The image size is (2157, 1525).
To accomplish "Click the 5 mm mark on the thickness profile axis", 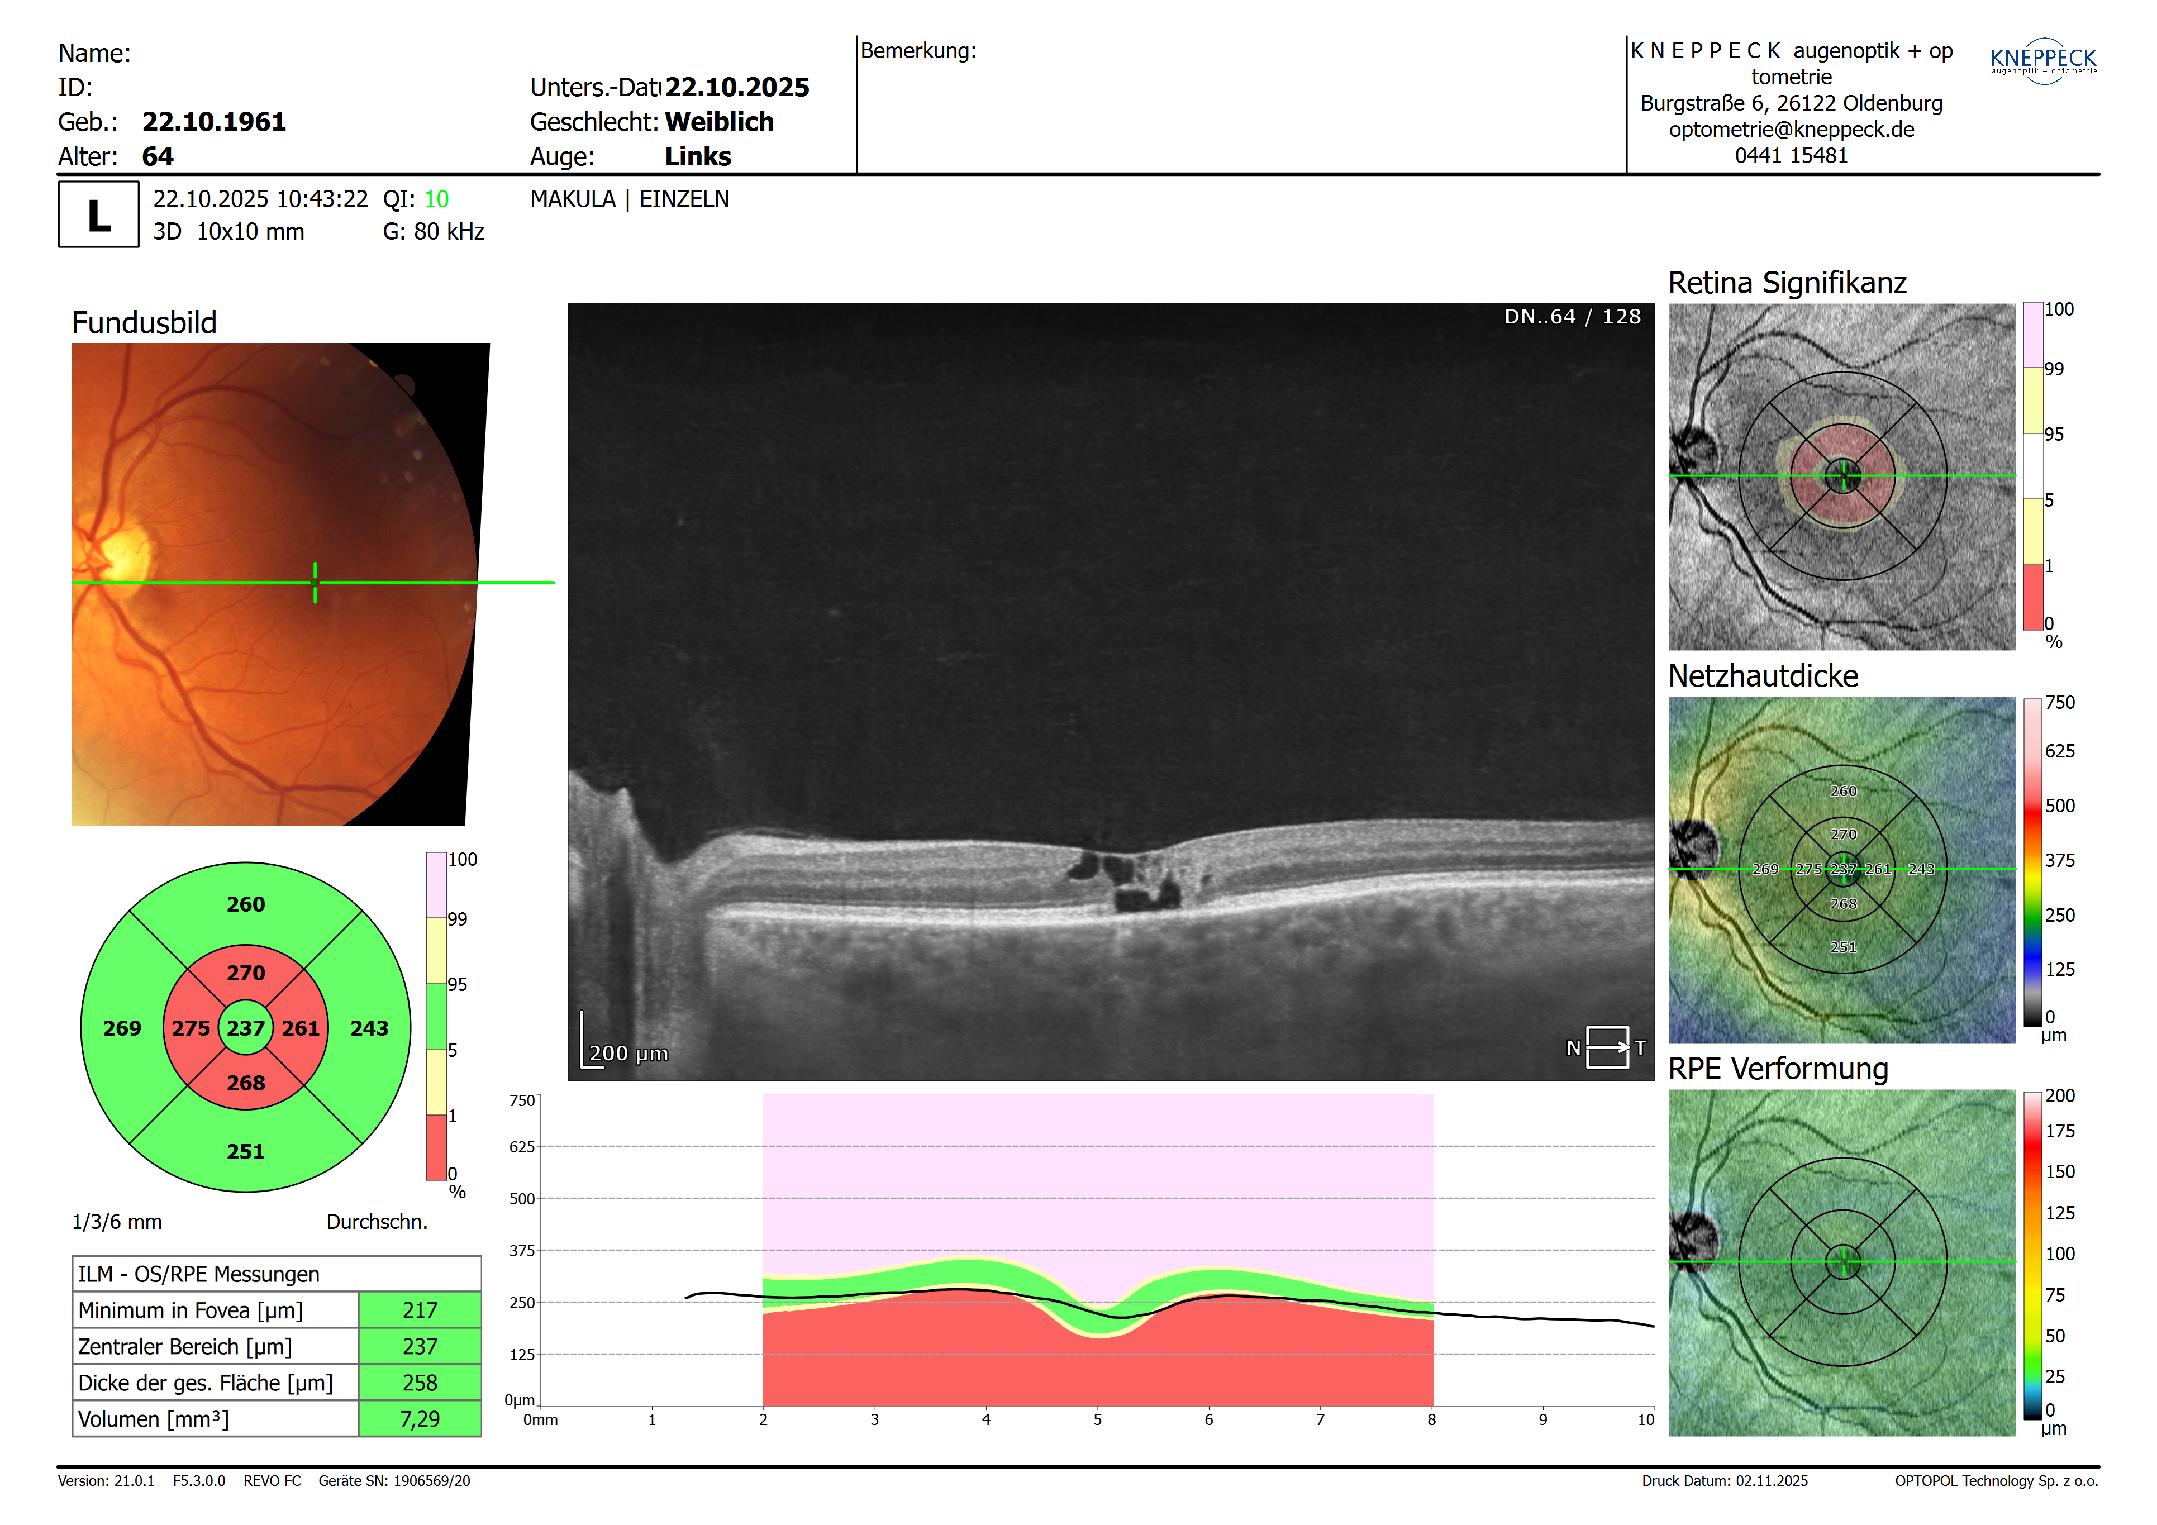I will click(1097, 1419).
